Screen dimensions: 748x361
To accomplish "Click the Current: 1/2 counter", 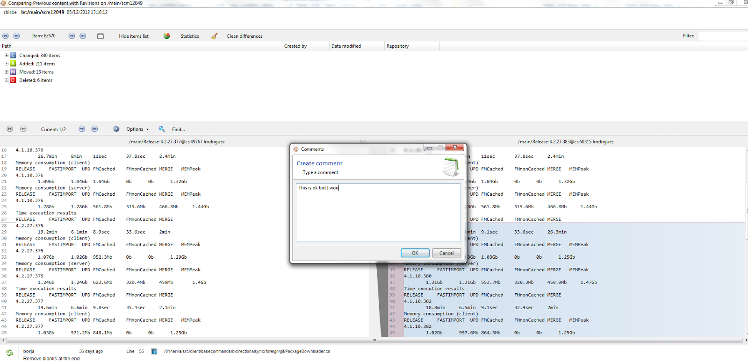I will coord(53,129).
